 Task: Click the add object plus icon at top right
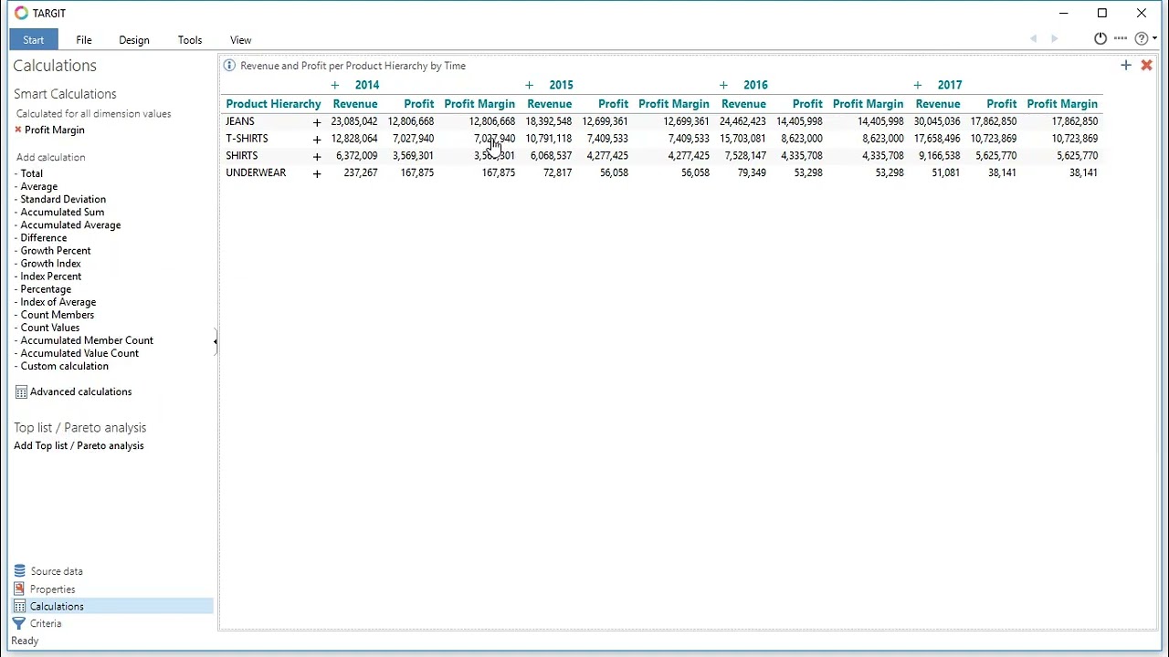pyautogui.click(x=1126, y=66)
